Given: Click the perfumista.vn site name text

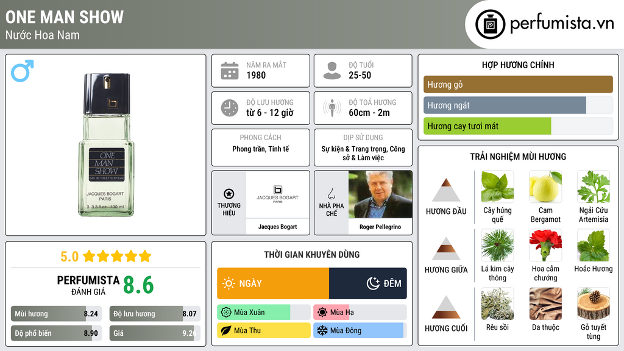Looking at the screenshot, I should click(x=562, y=24).
